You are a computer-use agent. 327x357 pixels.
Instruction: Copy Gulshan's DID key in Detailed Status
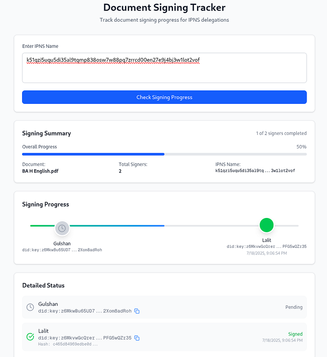click(137, 311)
